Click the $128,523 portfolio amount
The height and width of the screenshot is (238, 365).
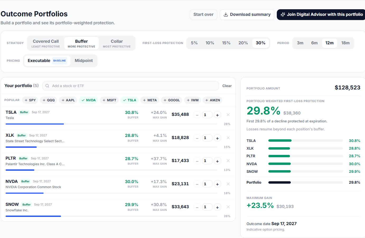[348, 88]
